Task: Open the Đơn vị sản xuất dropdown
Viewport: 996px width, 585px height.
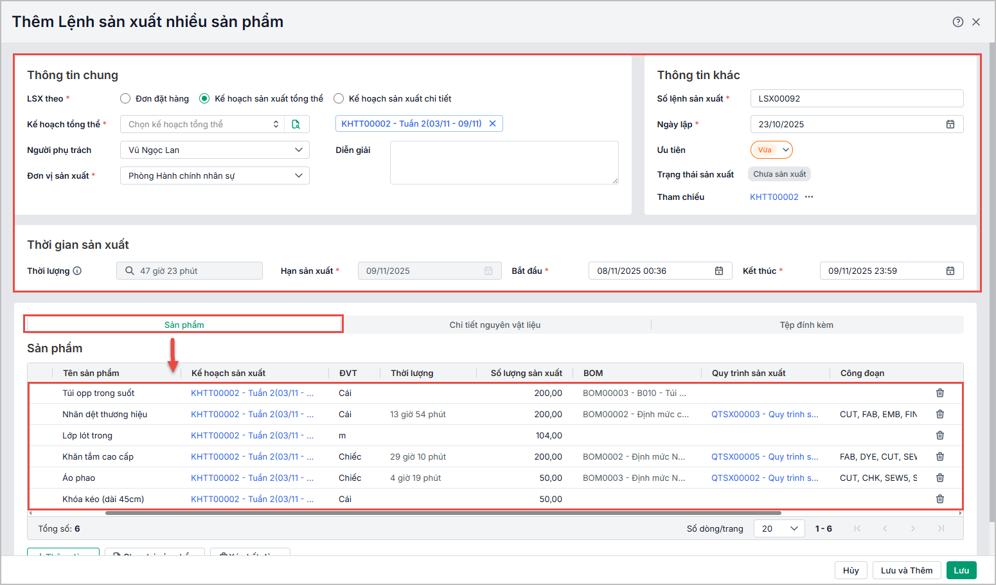Action: (215, 175)
